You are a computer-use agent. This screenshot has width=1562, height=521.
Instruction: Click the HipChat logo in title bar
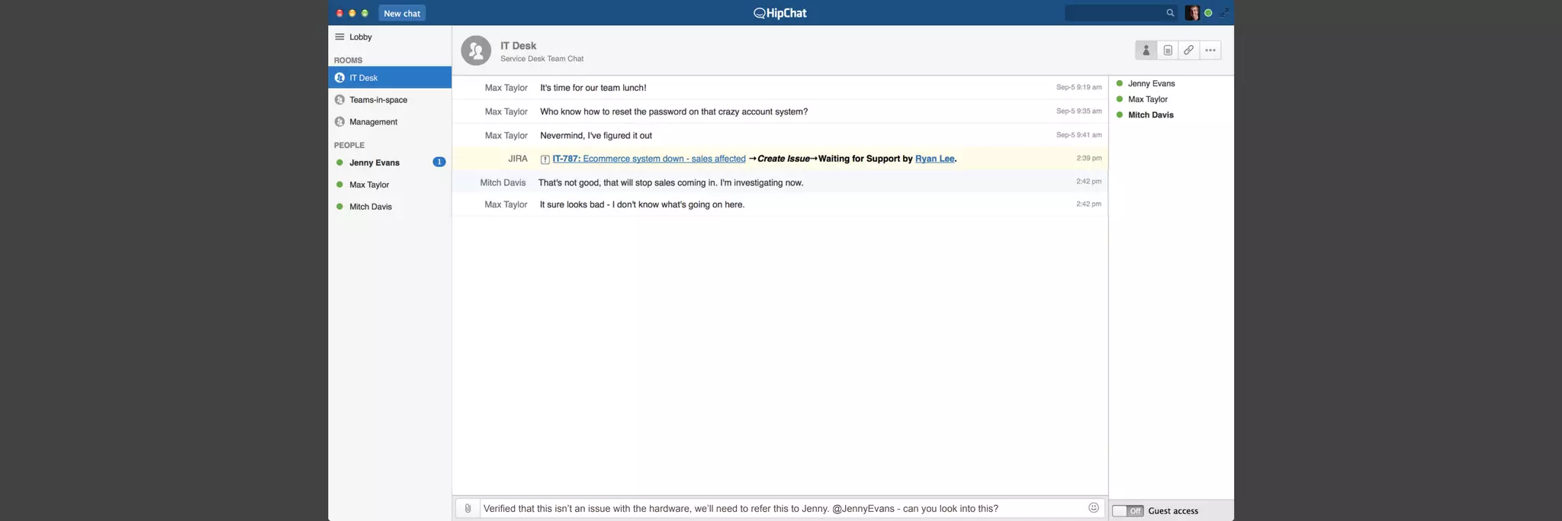coord(780,13)
